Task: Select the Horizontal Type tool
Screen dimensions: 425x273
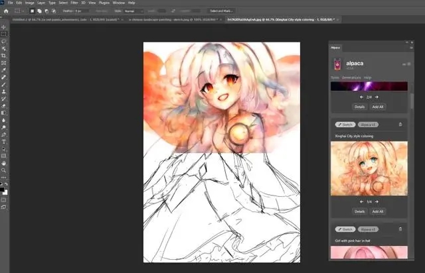Action: 3,142
